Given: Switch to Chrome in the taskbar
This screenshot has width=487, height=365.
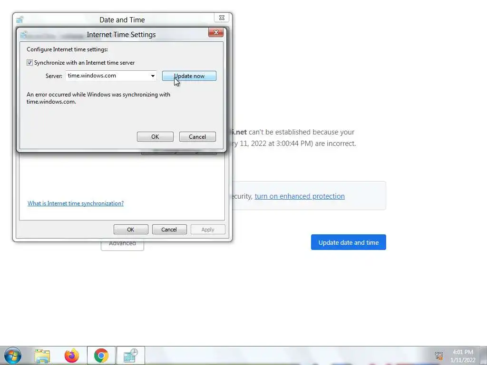Looking at the screenshot, I should point(101,355).
